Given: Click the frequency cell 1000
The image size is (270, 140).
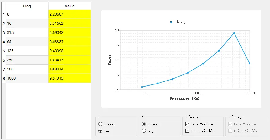Looking at the screenshot, I should point(27,78).
